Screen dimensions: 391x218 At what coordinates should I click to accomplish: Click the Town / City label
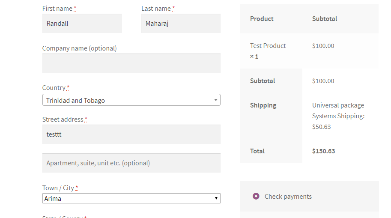pos(58,188)
